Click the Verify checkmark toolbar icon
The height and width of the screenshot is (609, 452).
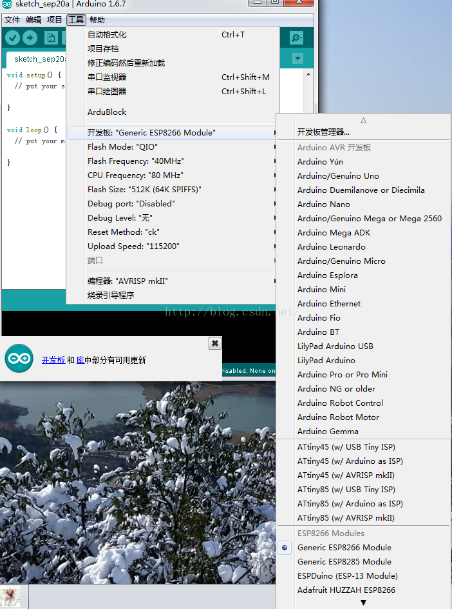click(12, 37)
